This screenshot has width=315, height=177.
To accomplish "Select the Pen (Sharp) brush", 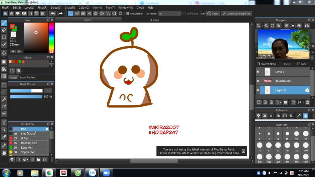I will coord(29,134).
